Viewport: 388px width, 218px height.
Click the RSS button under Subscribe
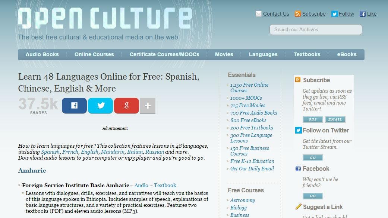click(x=313, y=119)
